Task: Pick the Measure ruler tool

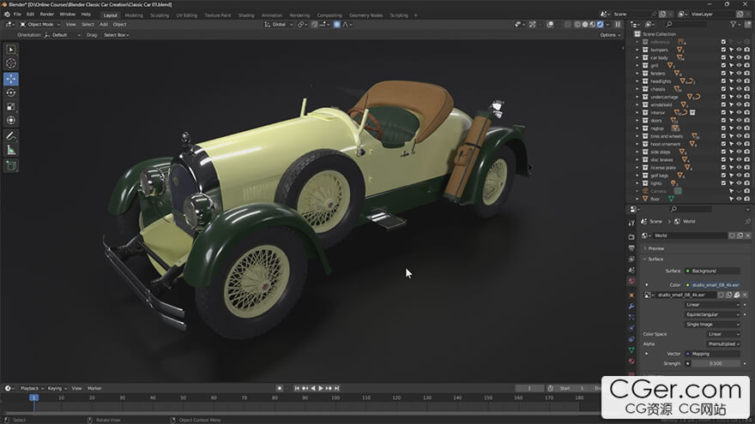Action: [11, 150]
